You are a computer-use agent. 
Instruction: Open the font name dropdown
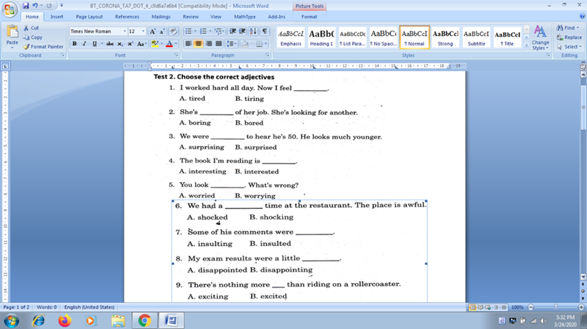[124, 31]
